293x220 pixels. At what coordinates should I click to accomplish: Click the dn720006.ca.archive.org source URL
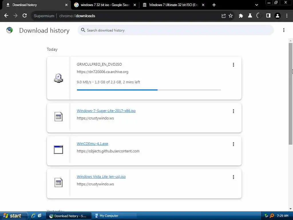pos(103,72)
